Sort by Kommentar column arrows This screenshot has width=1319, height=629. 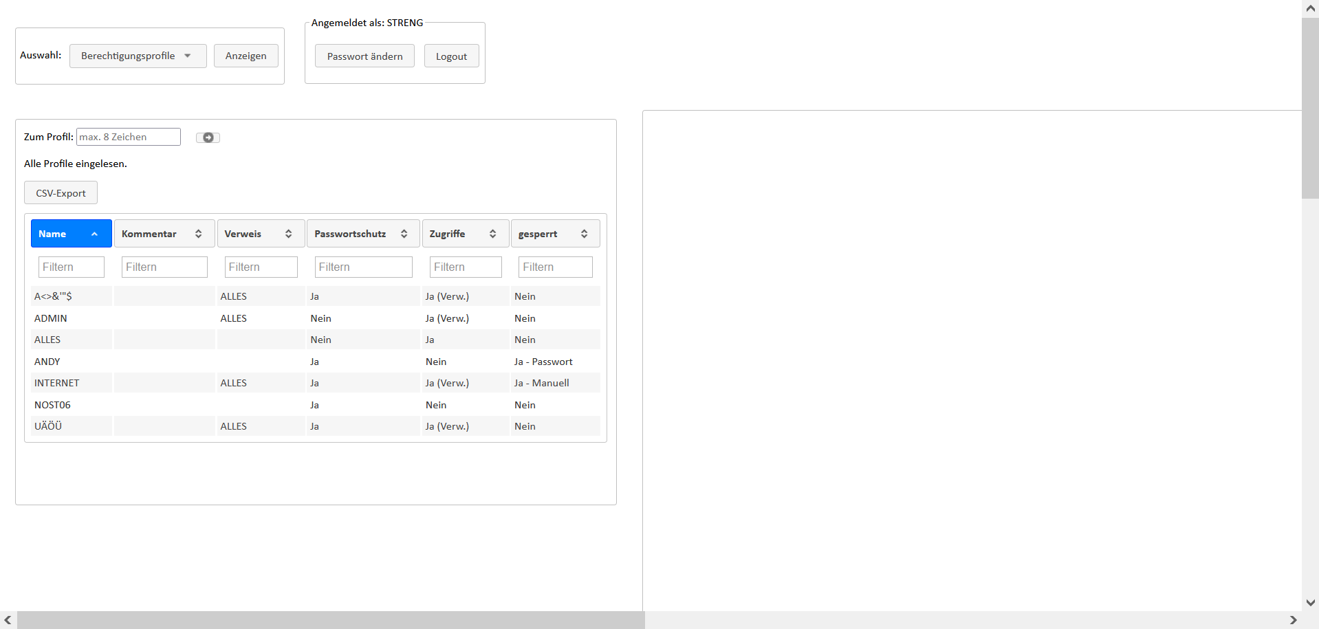[x=198, y=234]
